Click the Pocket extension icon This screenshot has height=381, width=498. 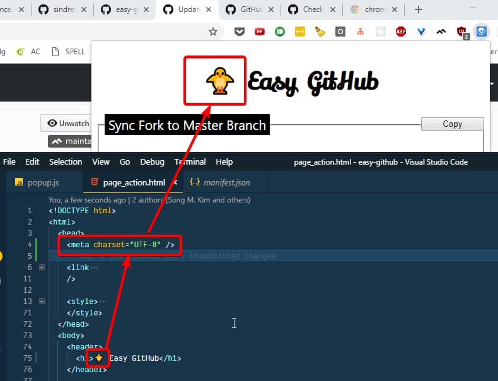(x=240, y=32)
